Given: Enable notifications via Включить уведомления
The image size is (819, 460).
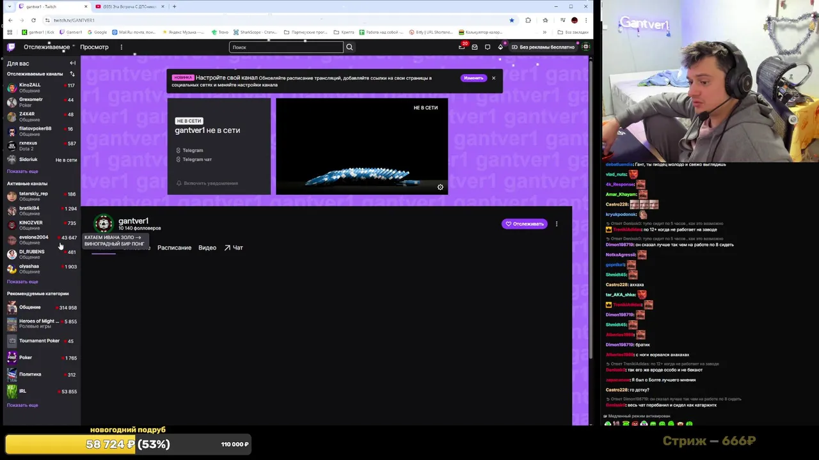Looking at the screenshot, I should 207,183.
